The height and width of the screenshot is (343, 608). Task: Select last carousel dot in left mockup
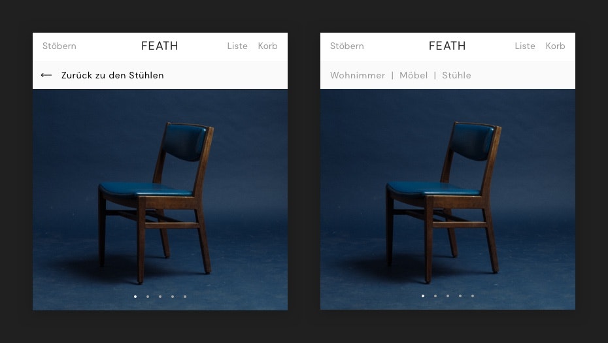(185, 297)
